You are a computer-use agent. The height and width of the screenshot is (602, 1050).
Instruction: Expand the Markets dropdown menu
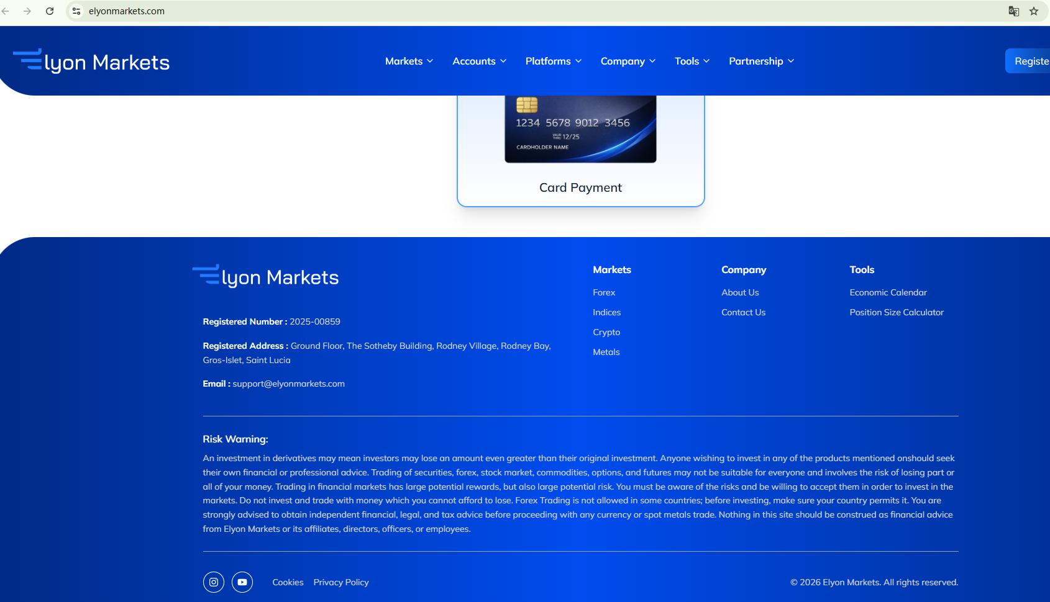point(409,61)
